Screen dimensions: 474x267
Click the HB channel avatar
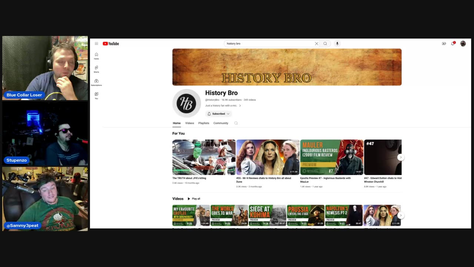(x=187, y=103)
